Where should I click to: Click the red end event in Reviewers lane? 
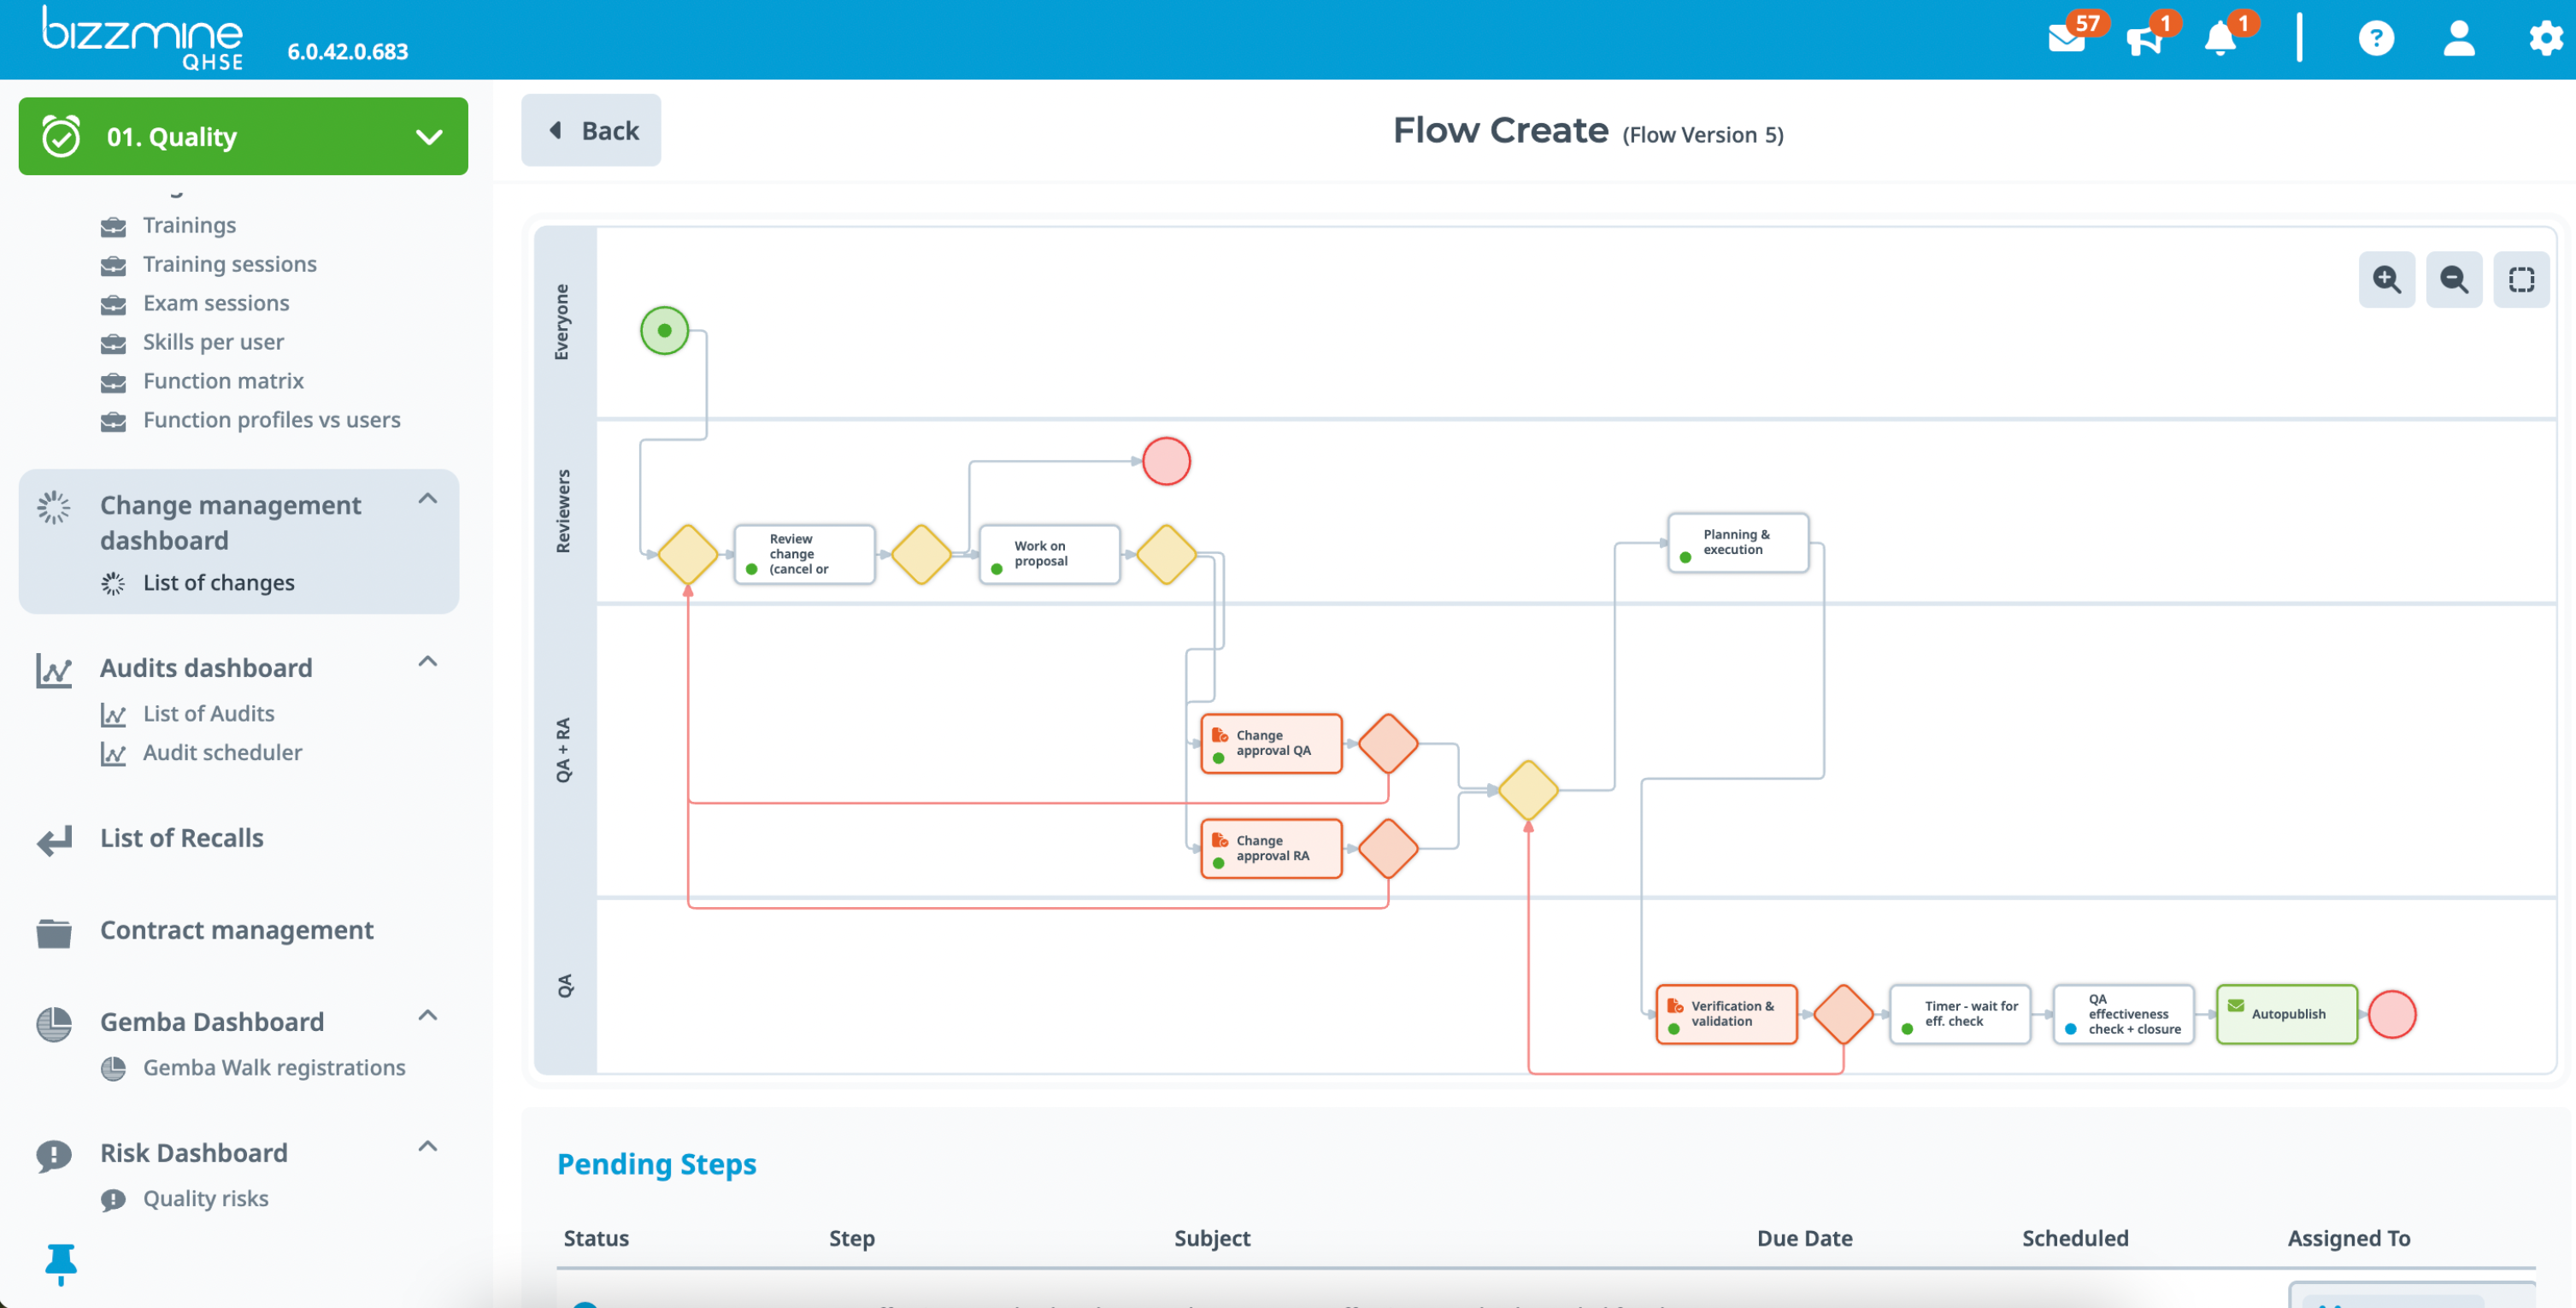1166,461
